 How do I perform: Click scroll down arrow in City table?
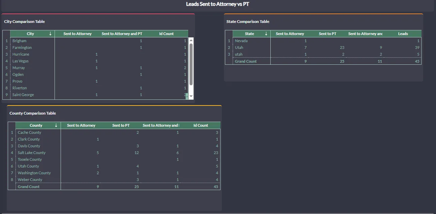191,96
